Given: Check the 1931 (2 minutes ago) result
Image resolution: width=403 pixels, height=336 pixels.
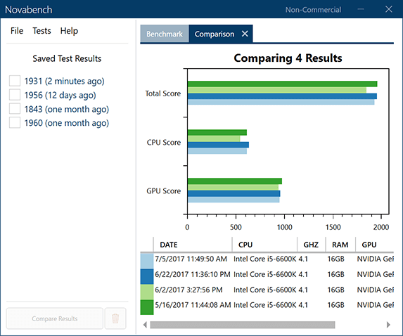Looking at the screenshot, I should [15, 81].
